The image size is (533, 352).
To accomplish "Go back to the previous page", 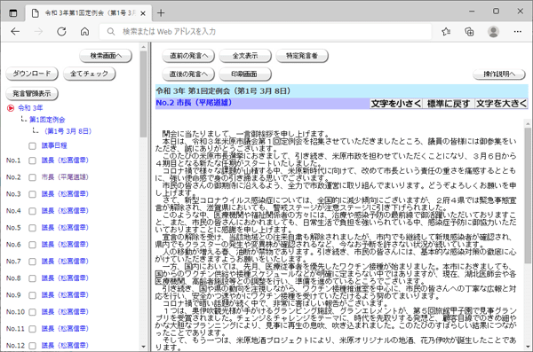I will click(x=15, y=32).
